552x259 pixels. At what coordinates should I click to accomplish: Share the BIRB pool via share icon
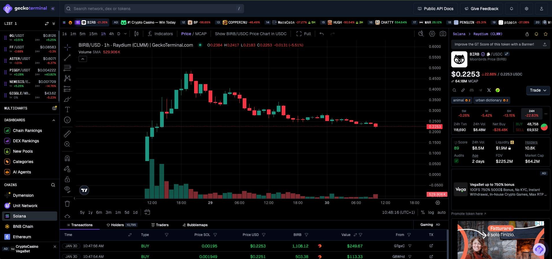pyautogui.click(x=527, y=34)
